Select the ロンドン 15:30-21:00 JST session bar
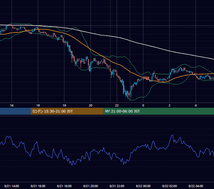214x189 pixels. pyautogui.click(x=67, y=111)
